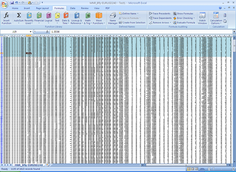The width and height of the screenshot is (236, 172).
Task: Click the formula bar value 1.3536
Action: coord(56,32)
